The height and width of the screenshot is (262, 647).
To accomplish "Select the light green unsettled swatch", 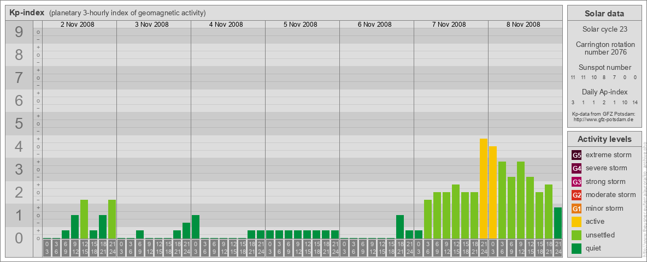I will click(x=577, y=235).
